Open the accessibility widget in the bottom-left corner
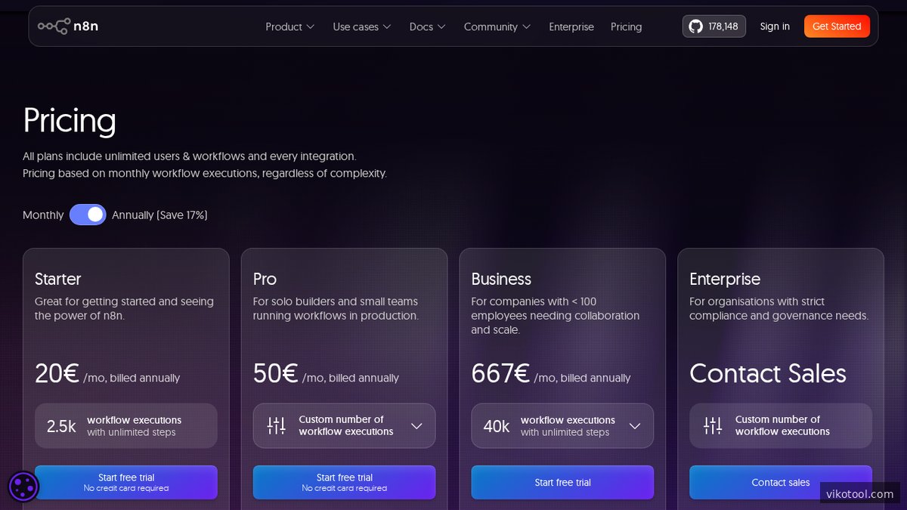The width and height of the screenshot is (907, 510). 23,487
